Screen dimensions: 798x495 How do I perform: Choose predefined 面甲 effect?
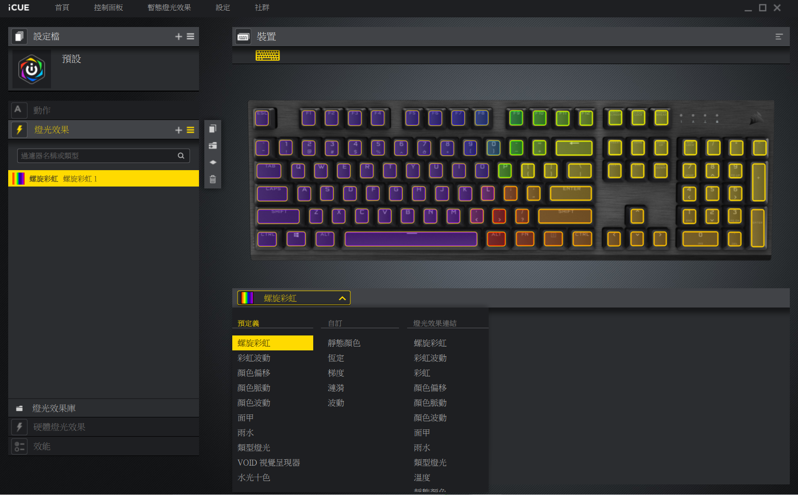click(x=246, y=418)
